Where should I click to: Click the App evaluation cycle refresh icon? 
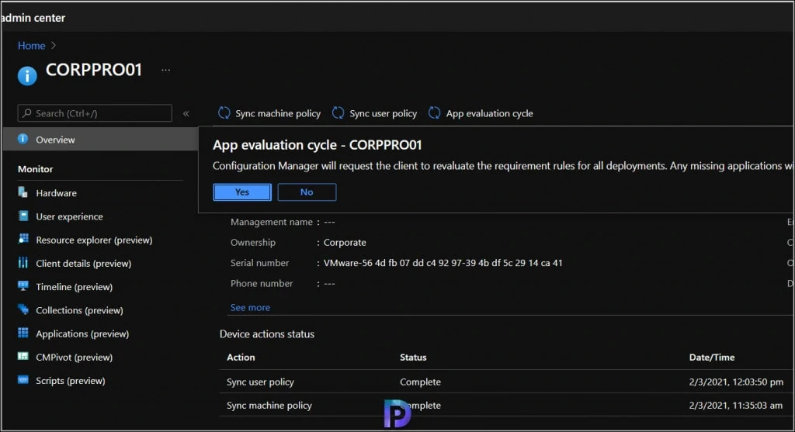pyautogui.click(x=435, y=113)
